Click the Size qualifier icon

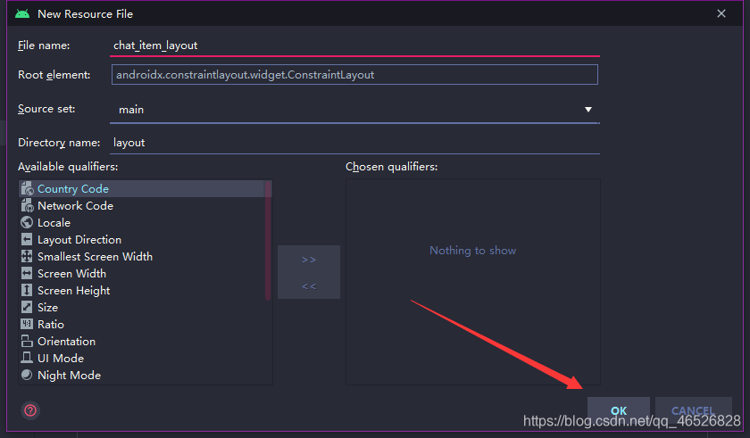coord(27,307)
